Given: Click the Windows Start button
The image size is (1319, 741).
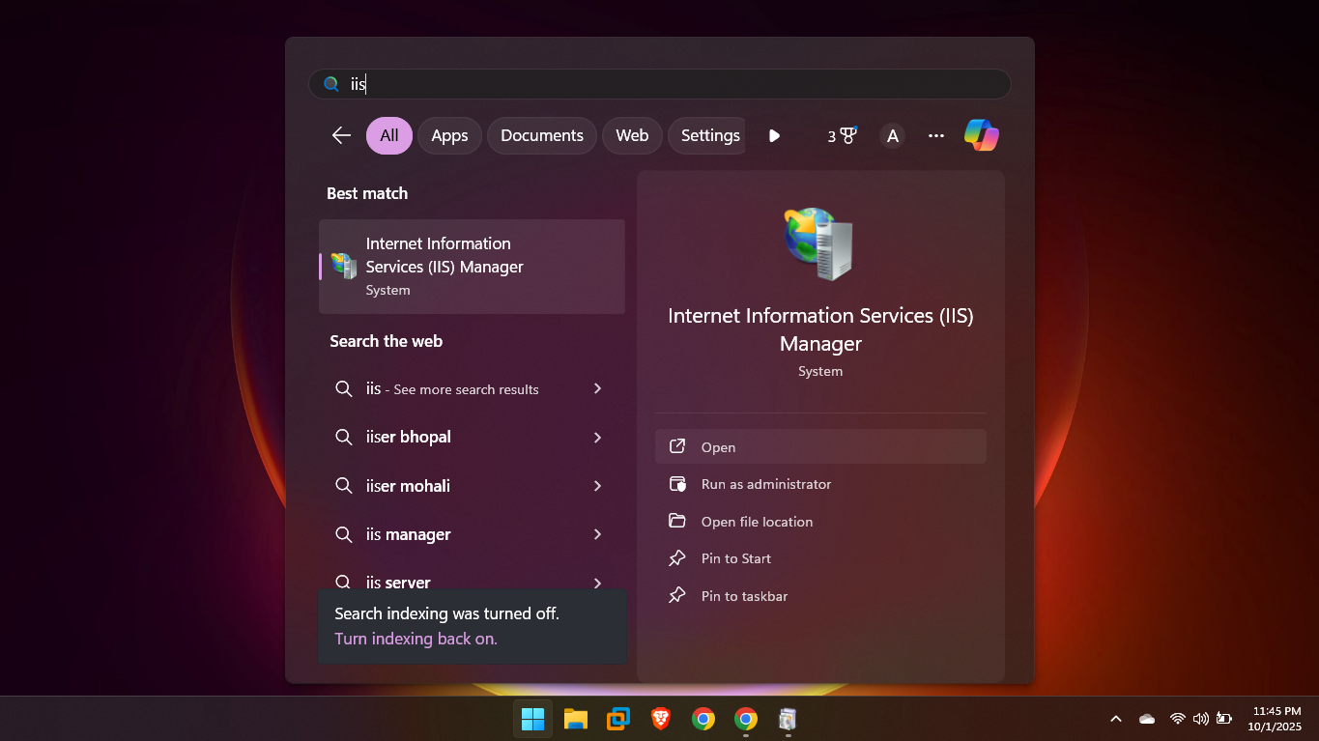Looking at the screenshot, I should [532, 719].
